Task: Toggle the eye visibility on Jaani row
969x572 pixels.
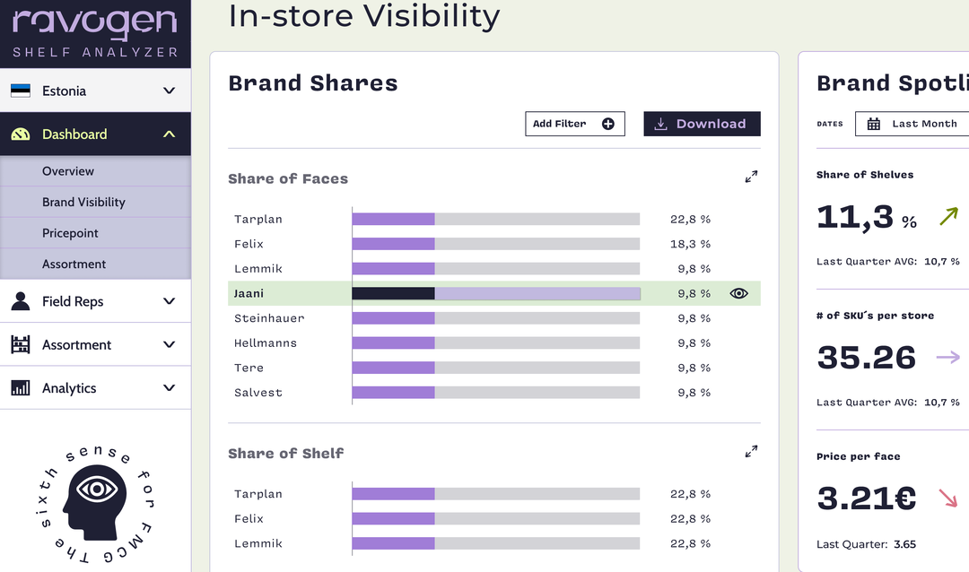Action: (x=738, y=293)
